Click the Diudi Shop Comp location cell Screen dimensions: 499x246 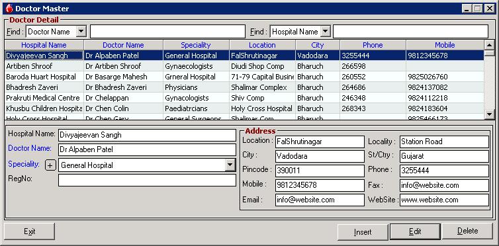(262, 66)
